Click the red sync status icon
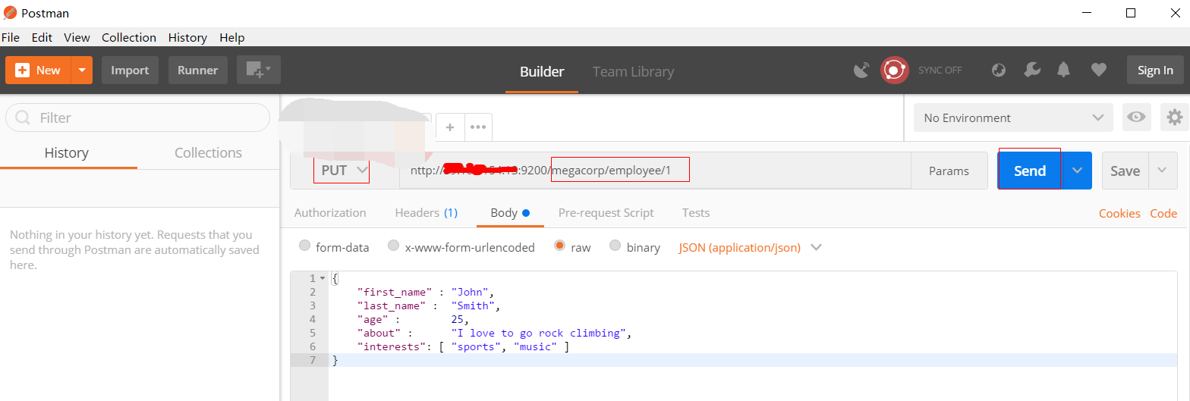 [894, 70]
